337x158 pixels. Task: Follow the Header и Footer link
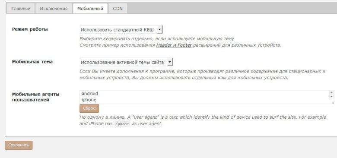[x=174, y=45]
